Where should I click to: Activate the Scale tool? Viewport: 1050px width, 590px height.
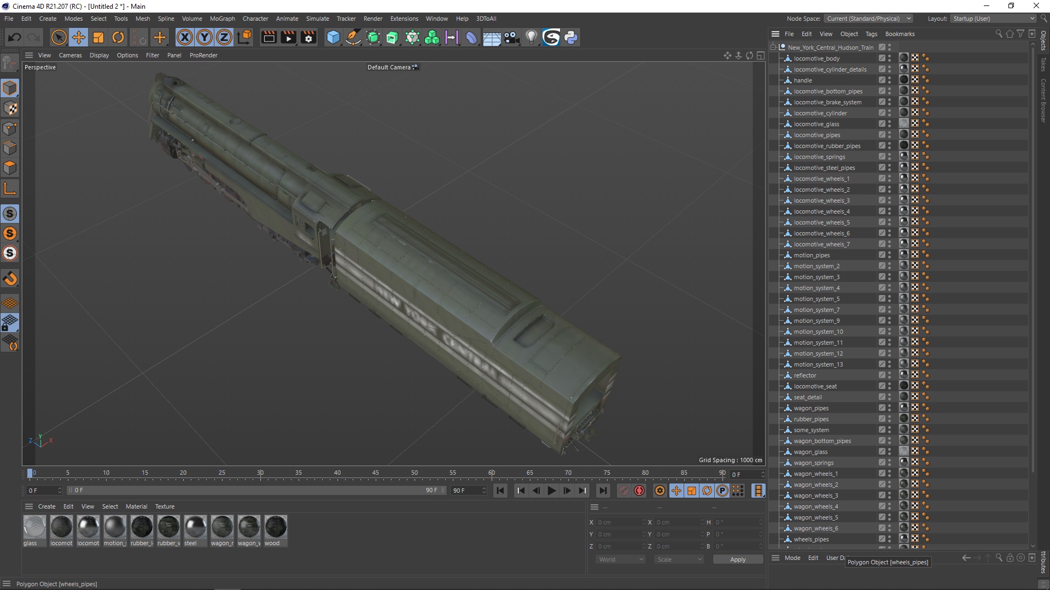click(x=98, y=37)
